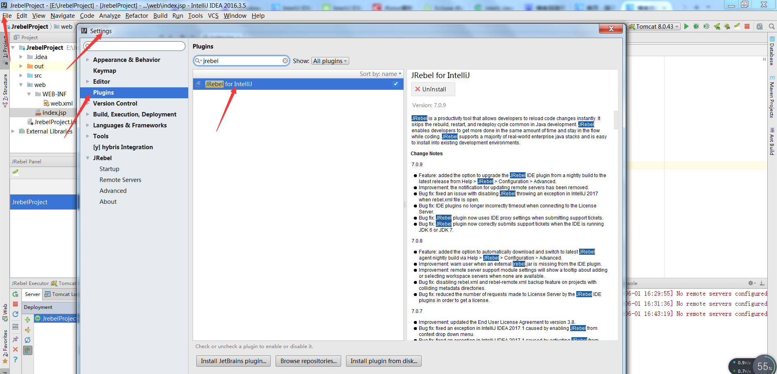The width and height of the screenshot is (777, 374).
Task: Expand Languages & Frameworks settings node
Action: (x=87, y=125)
